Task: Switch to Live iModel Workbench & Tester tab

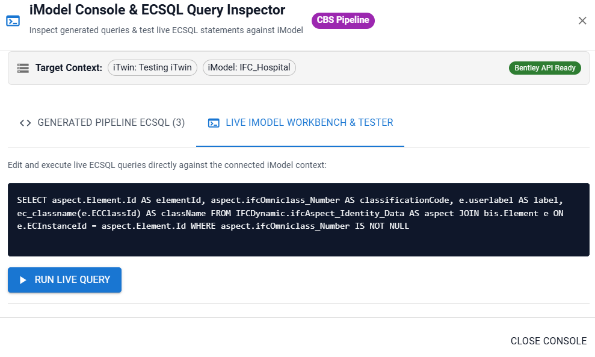Action: (x=300, y=123)
